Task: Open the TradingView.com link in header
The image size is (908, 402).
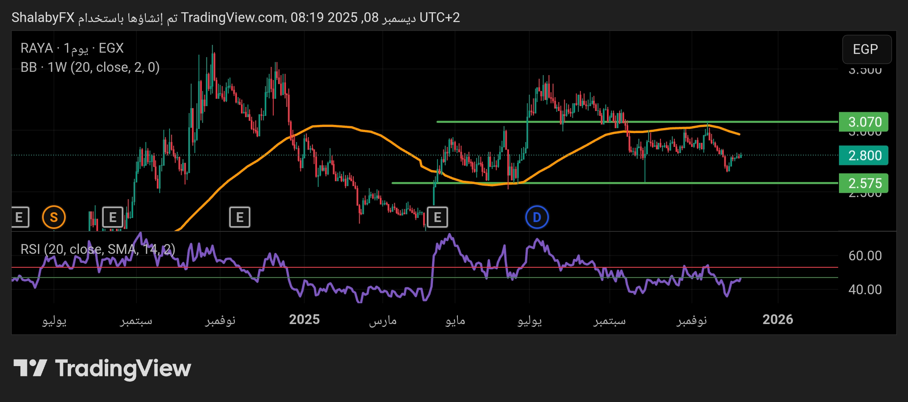Action: [233, 18]
